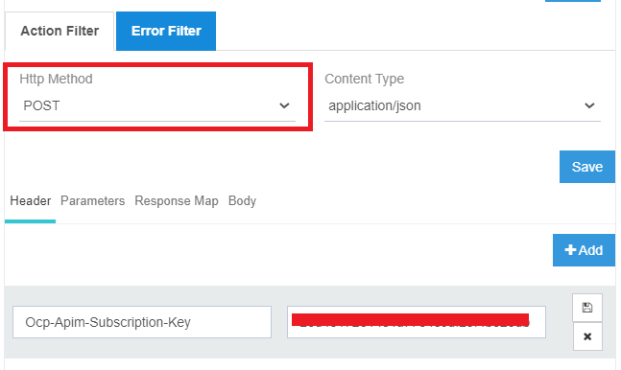Add a new header row
Screen dimensions: 621x370
(584, 250)
